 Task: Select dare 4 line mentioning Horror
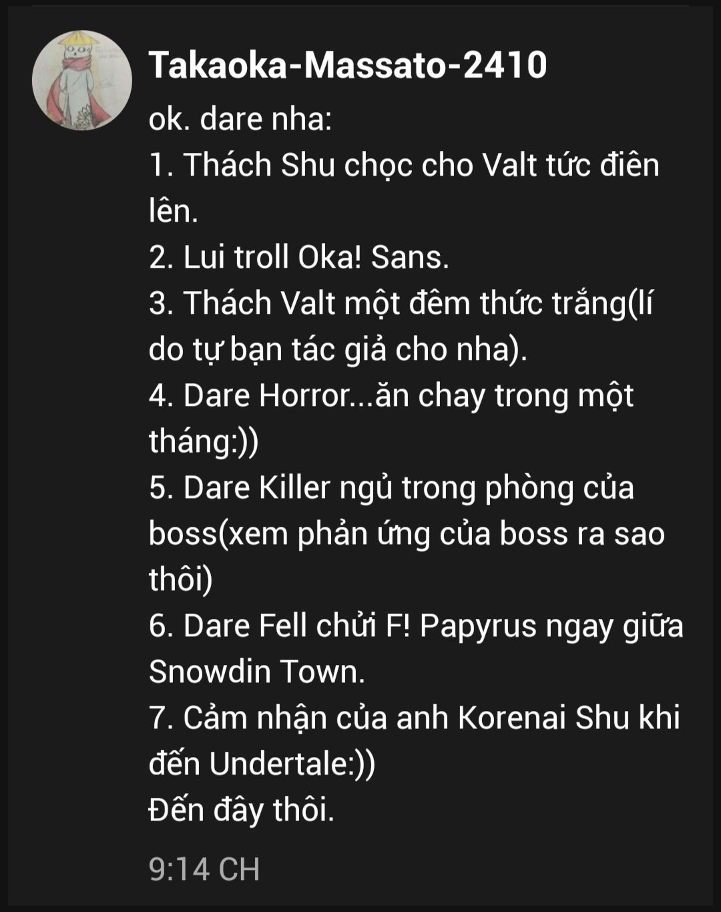coord(391,395)
